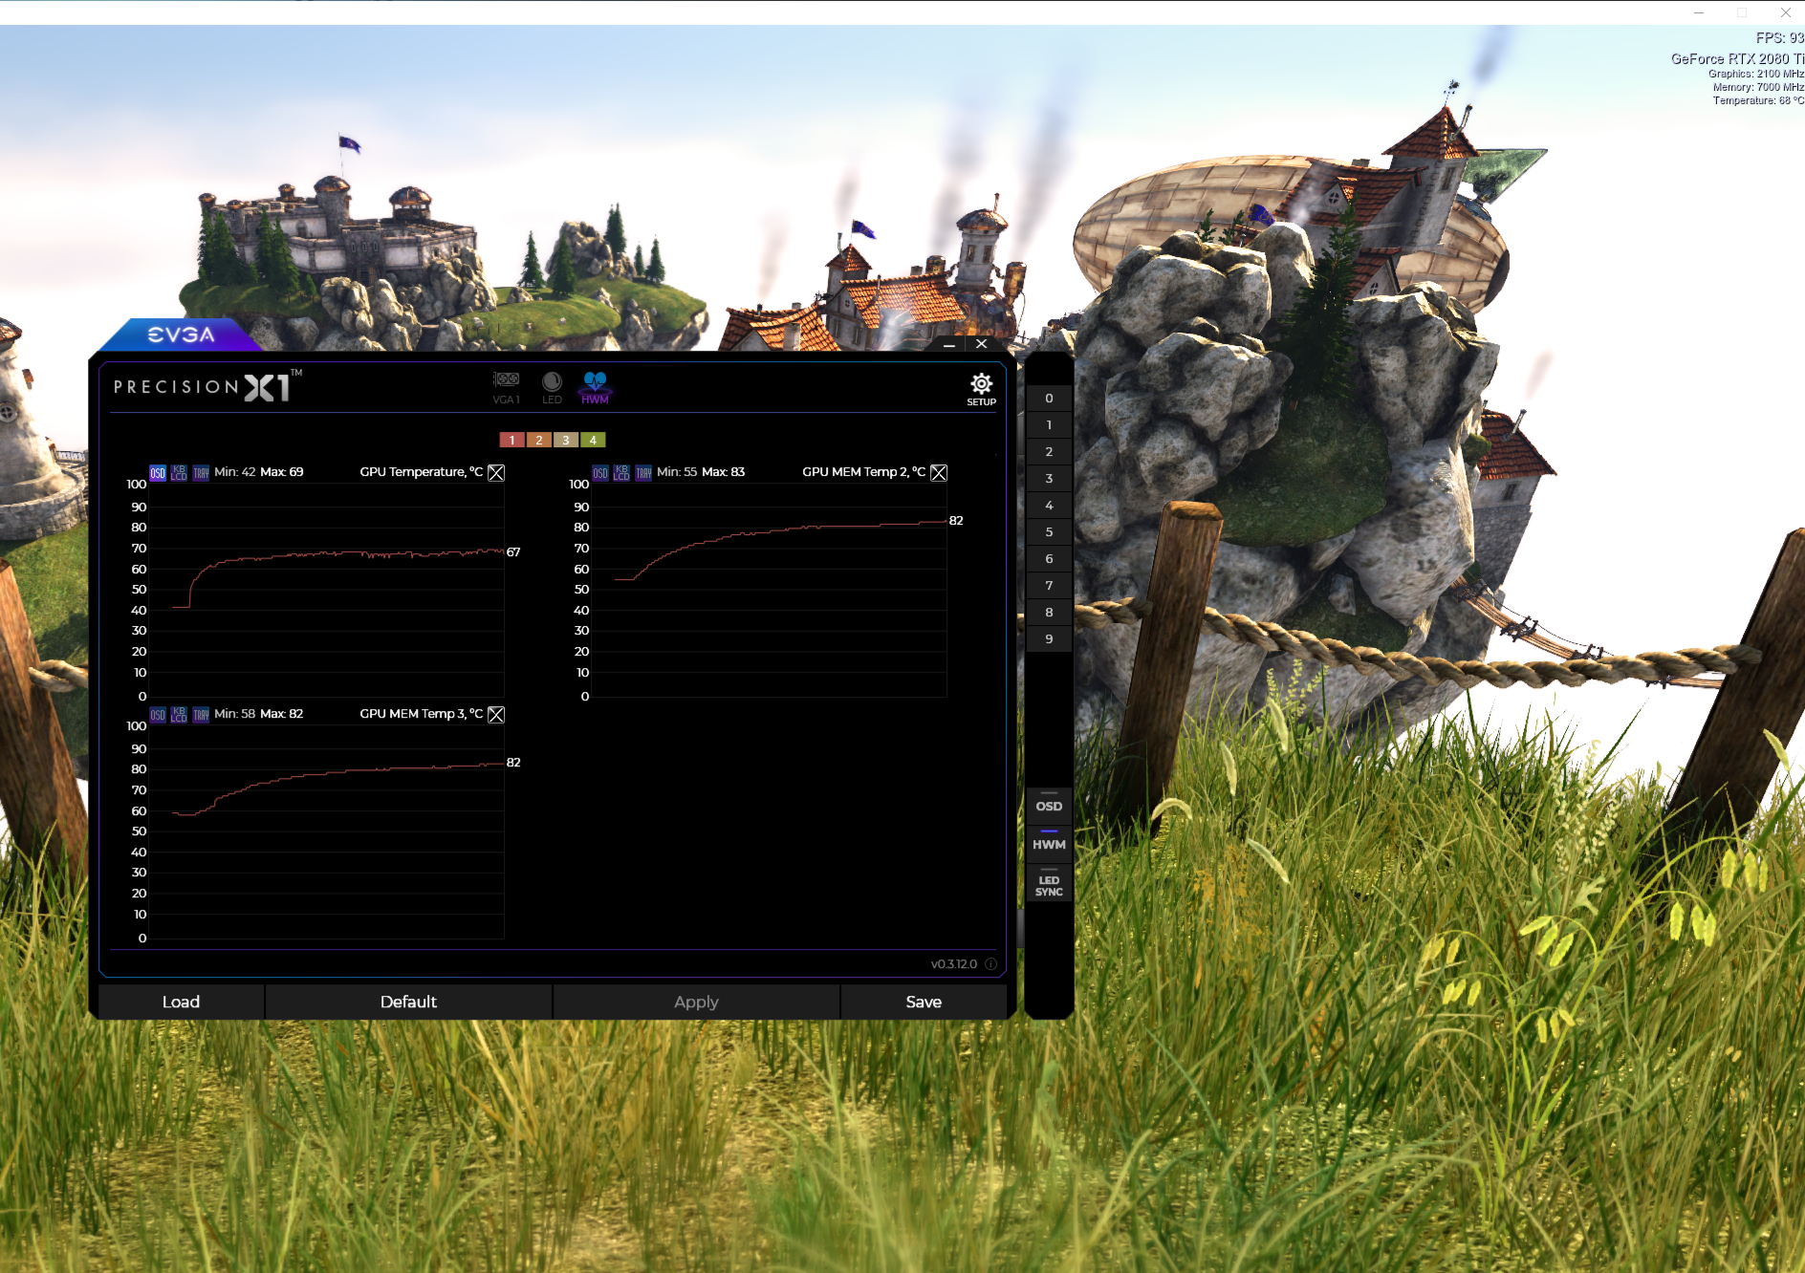Select profile slot 4 in side panel

(x=1049, y=506)
